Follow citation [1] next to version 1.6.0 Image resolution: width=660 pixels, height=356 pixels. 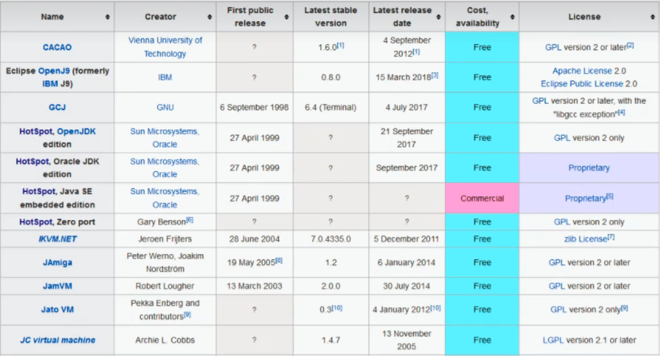point(341,45)
